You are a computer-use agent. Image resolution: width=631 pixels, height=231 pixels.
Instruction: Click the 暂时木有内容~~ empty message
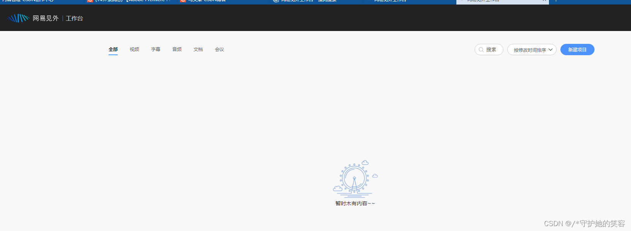355,203
